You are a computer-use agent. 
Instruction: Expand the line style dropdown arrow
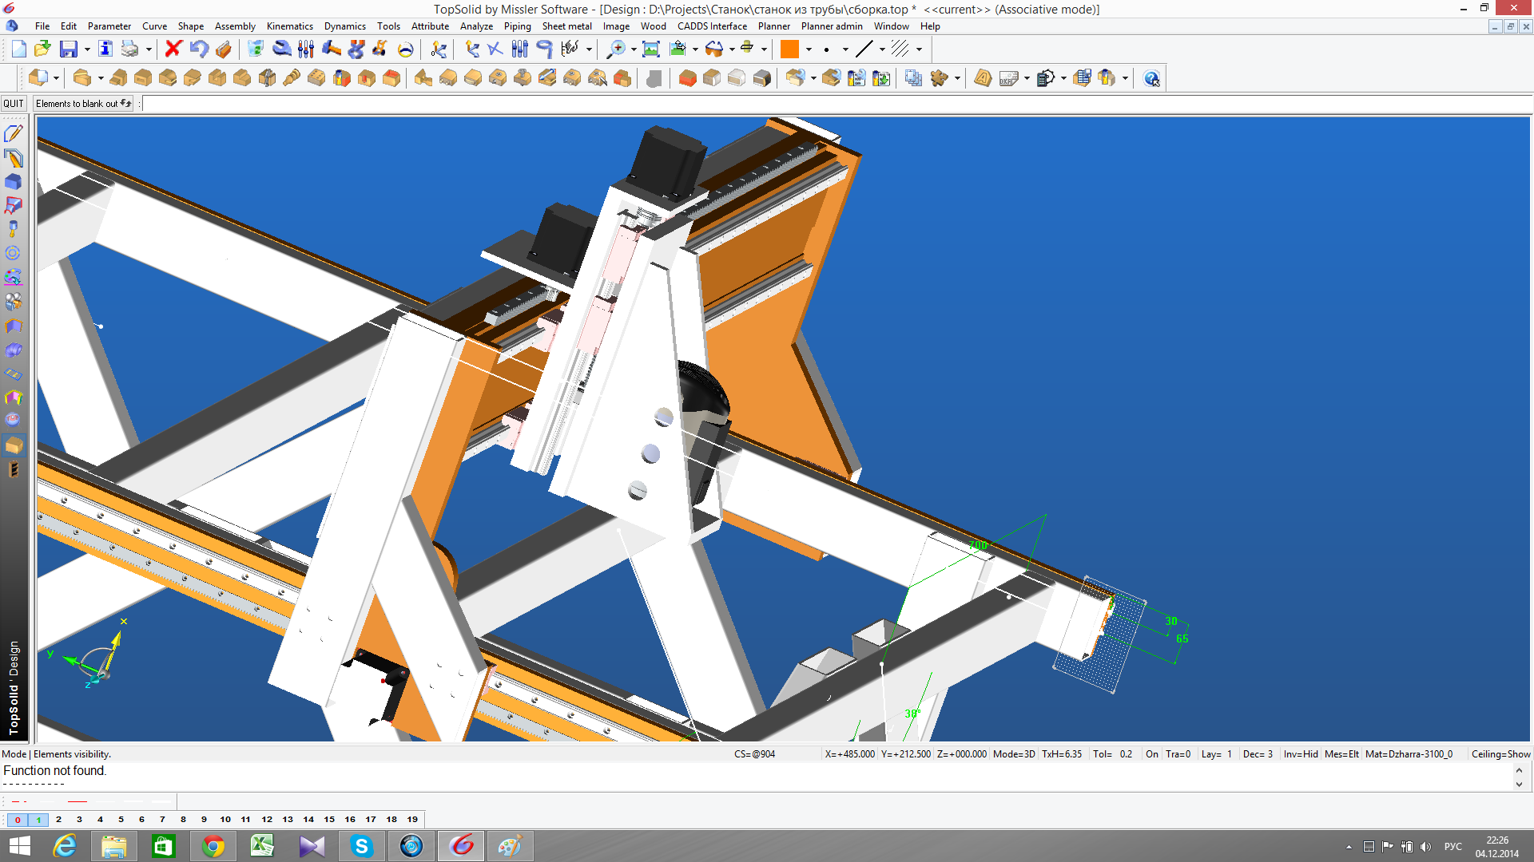coord(882,49)
